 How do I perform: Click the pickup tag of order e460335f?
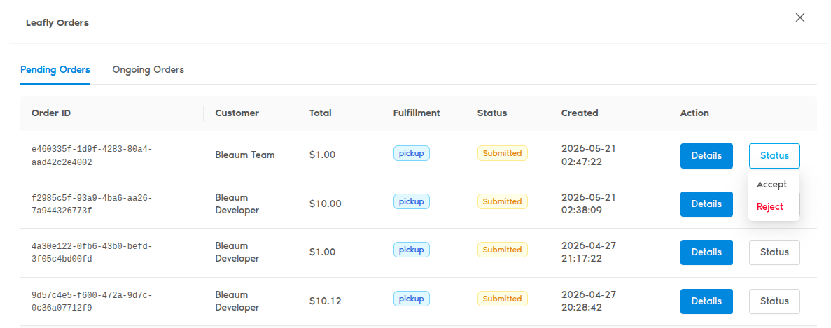coord(411,153)
